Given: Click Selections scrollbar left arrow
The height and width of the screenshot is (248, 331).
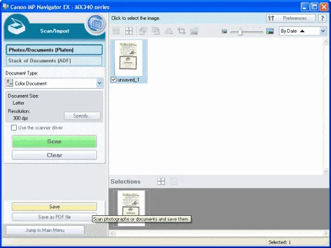Looking at the screenshot, I should pos(112,233).
